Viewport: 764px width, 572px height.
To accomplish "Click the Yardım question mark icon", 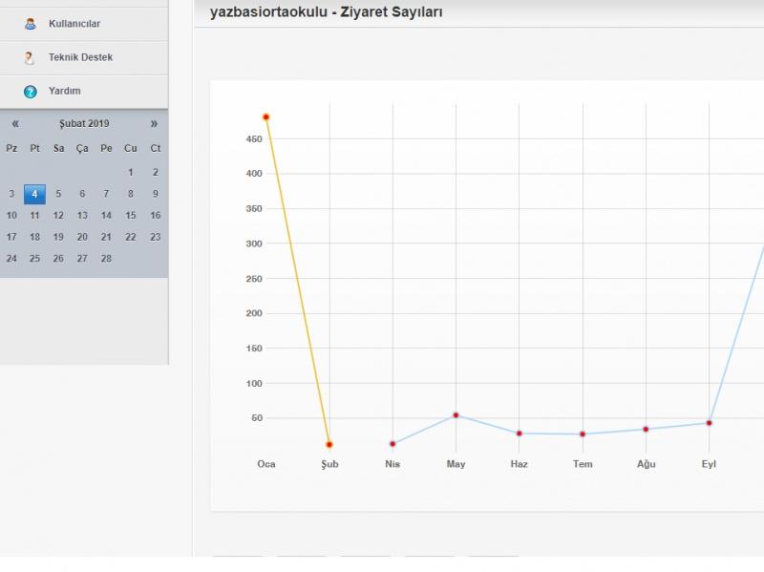I will (x=31, y=92).
